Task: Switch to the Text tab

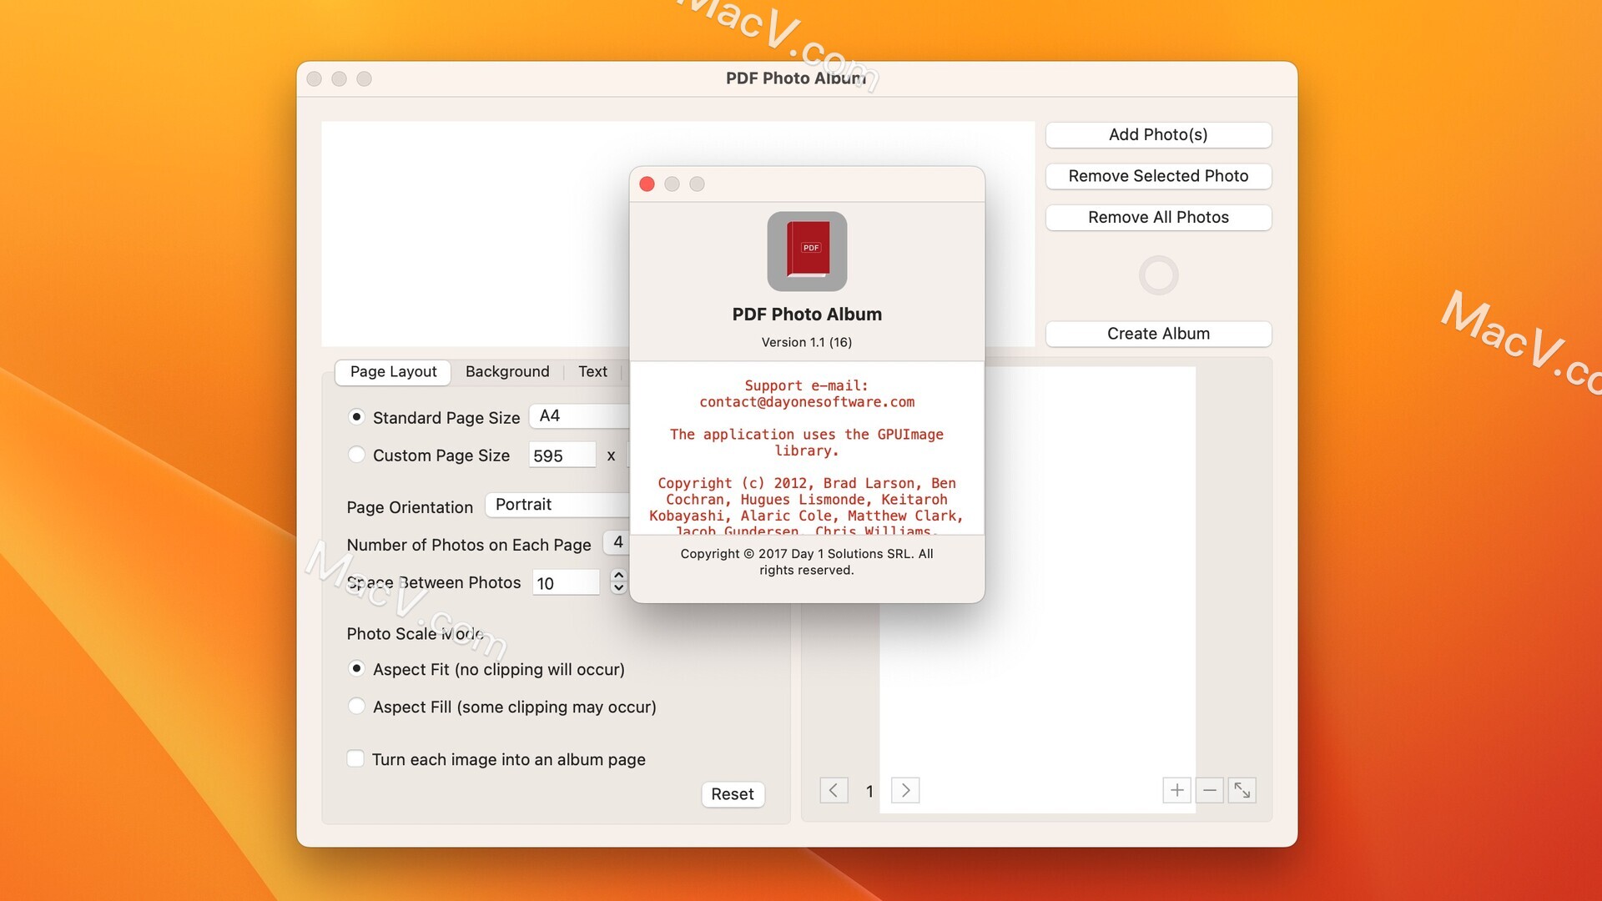Action: tap(594, 370)
